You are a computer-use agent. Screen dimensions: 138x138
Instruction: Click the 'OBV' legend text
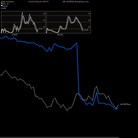click(4, 8)
